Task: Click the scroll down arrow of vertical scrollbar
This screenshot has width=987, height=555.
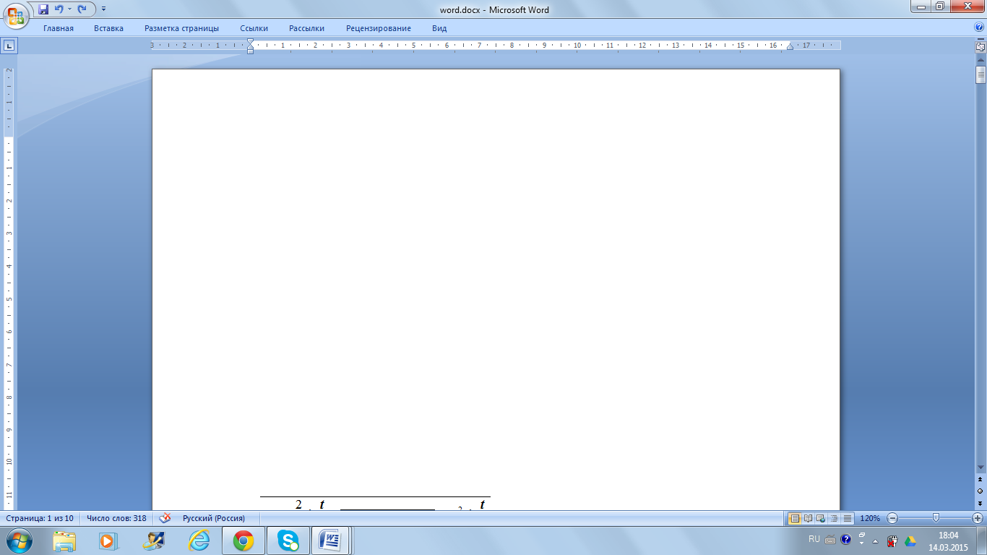Action: 980,468
